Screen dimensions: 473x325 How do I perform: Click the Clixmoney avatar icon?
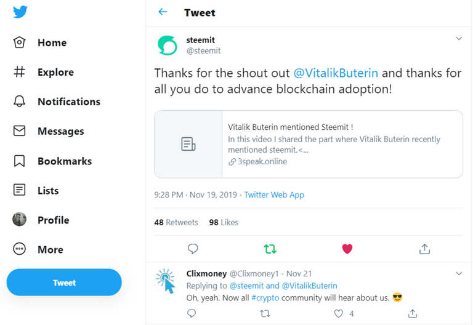pos(166,280)
